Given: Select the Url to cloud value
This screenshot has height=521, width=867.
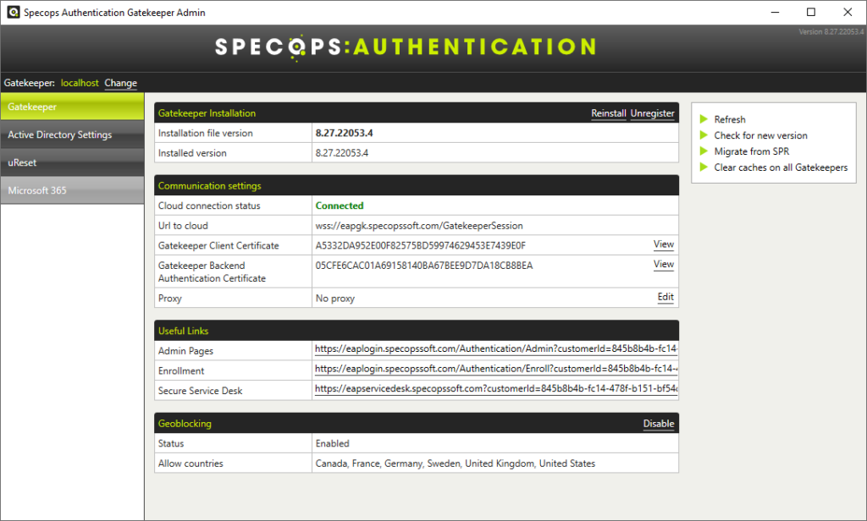Looking at the screenshot, I should click(x=419, y=226).
